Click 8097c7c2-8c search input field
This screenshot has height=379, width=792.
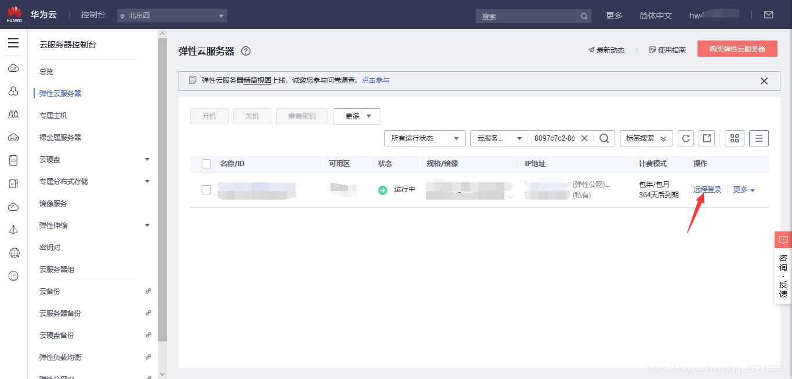pyautogui.click(x=555, y=138)
